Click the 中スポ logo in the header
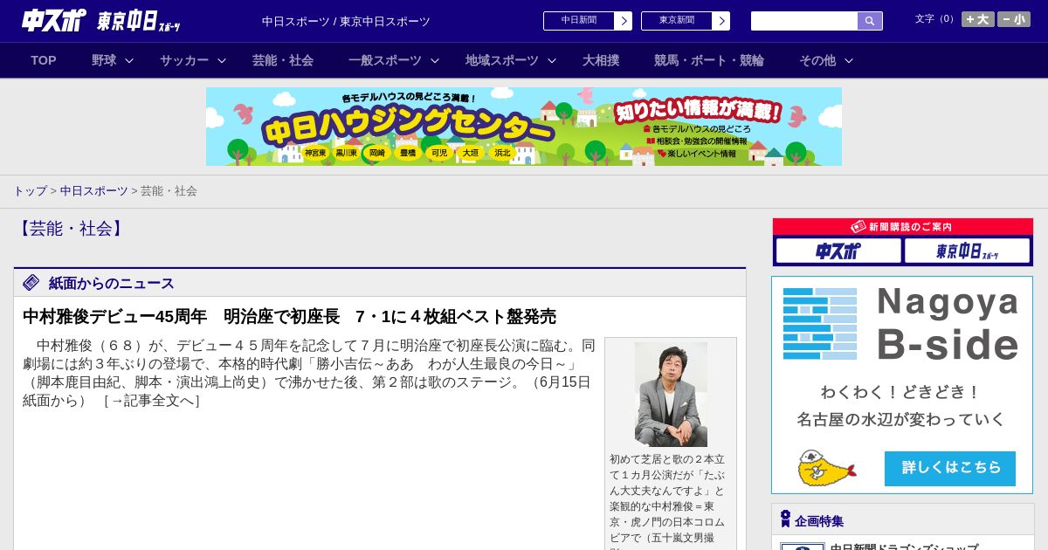Image resolution: width=1048 pixels, height=550 pixels. [53, 20]
